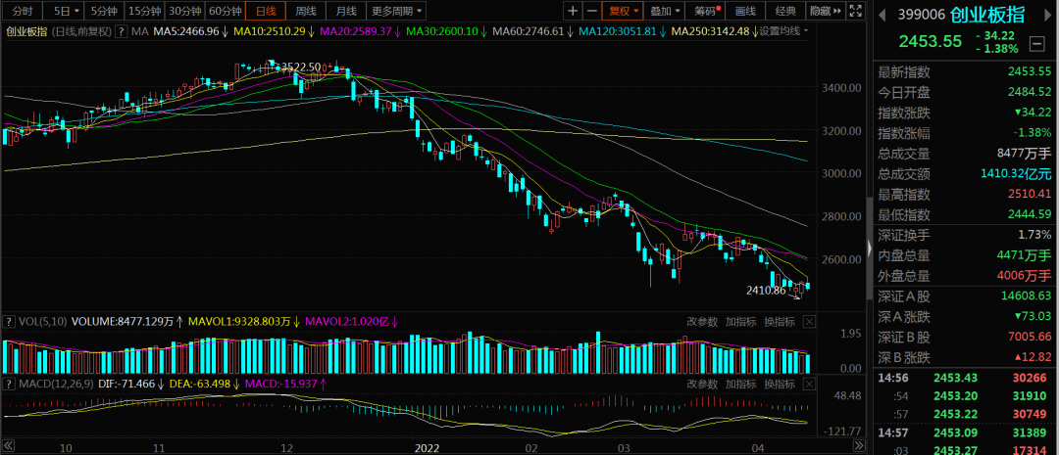Click the 总成交额 value 1410.32亿元
Screen dimensions: 1059x455
pos(1017,174)
